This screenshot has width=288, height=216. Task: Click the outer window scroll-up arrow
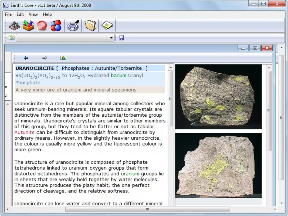(282, 48)
